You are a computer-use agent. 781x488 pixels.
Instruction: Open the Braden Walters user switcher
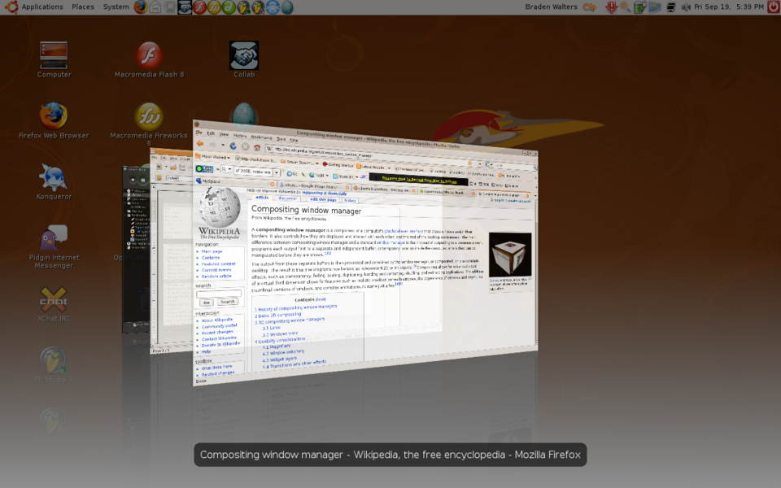click(x=551, y=7)
